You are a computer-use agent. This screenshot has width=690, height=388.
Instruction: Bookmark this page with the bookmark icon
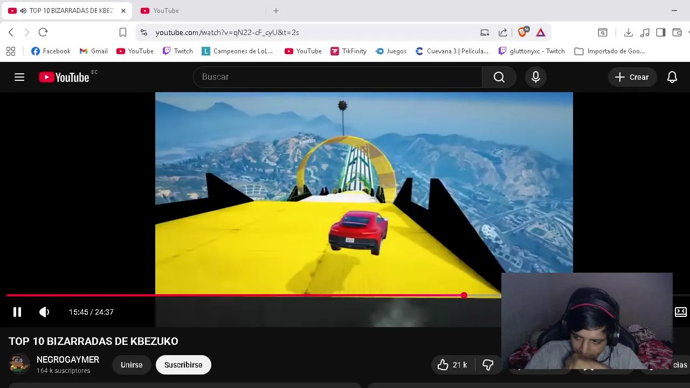(123, 32)
